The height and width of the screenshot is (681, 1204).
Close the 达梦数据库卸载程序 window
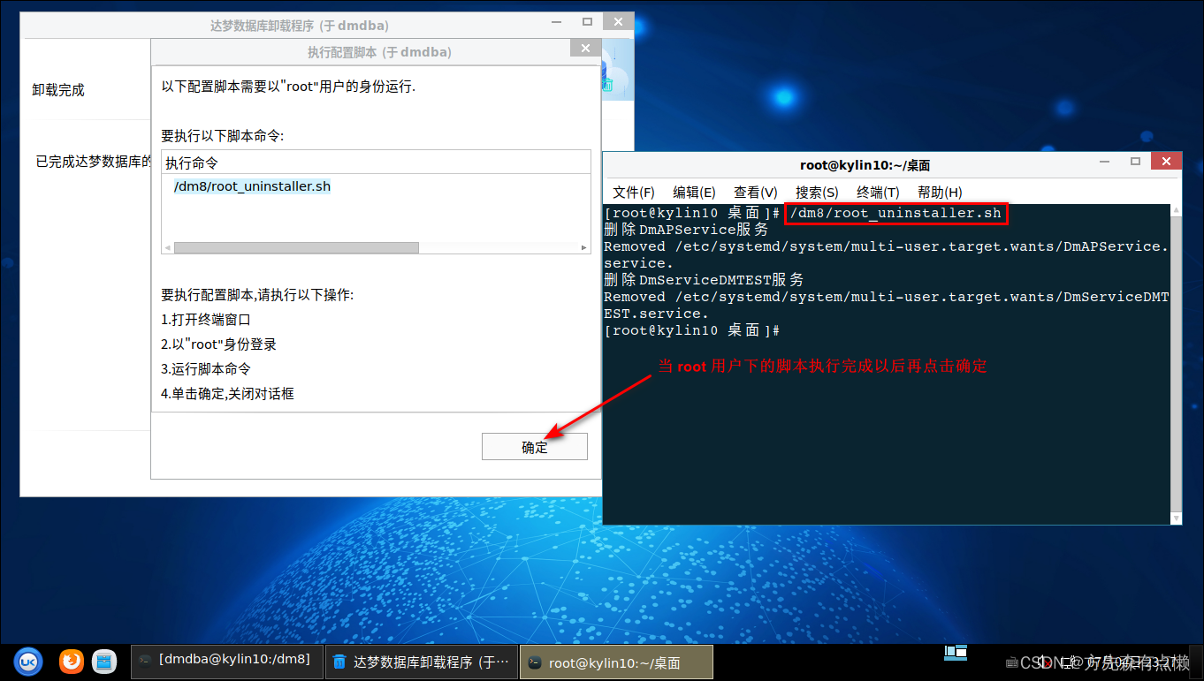click(x=619, y=22)
